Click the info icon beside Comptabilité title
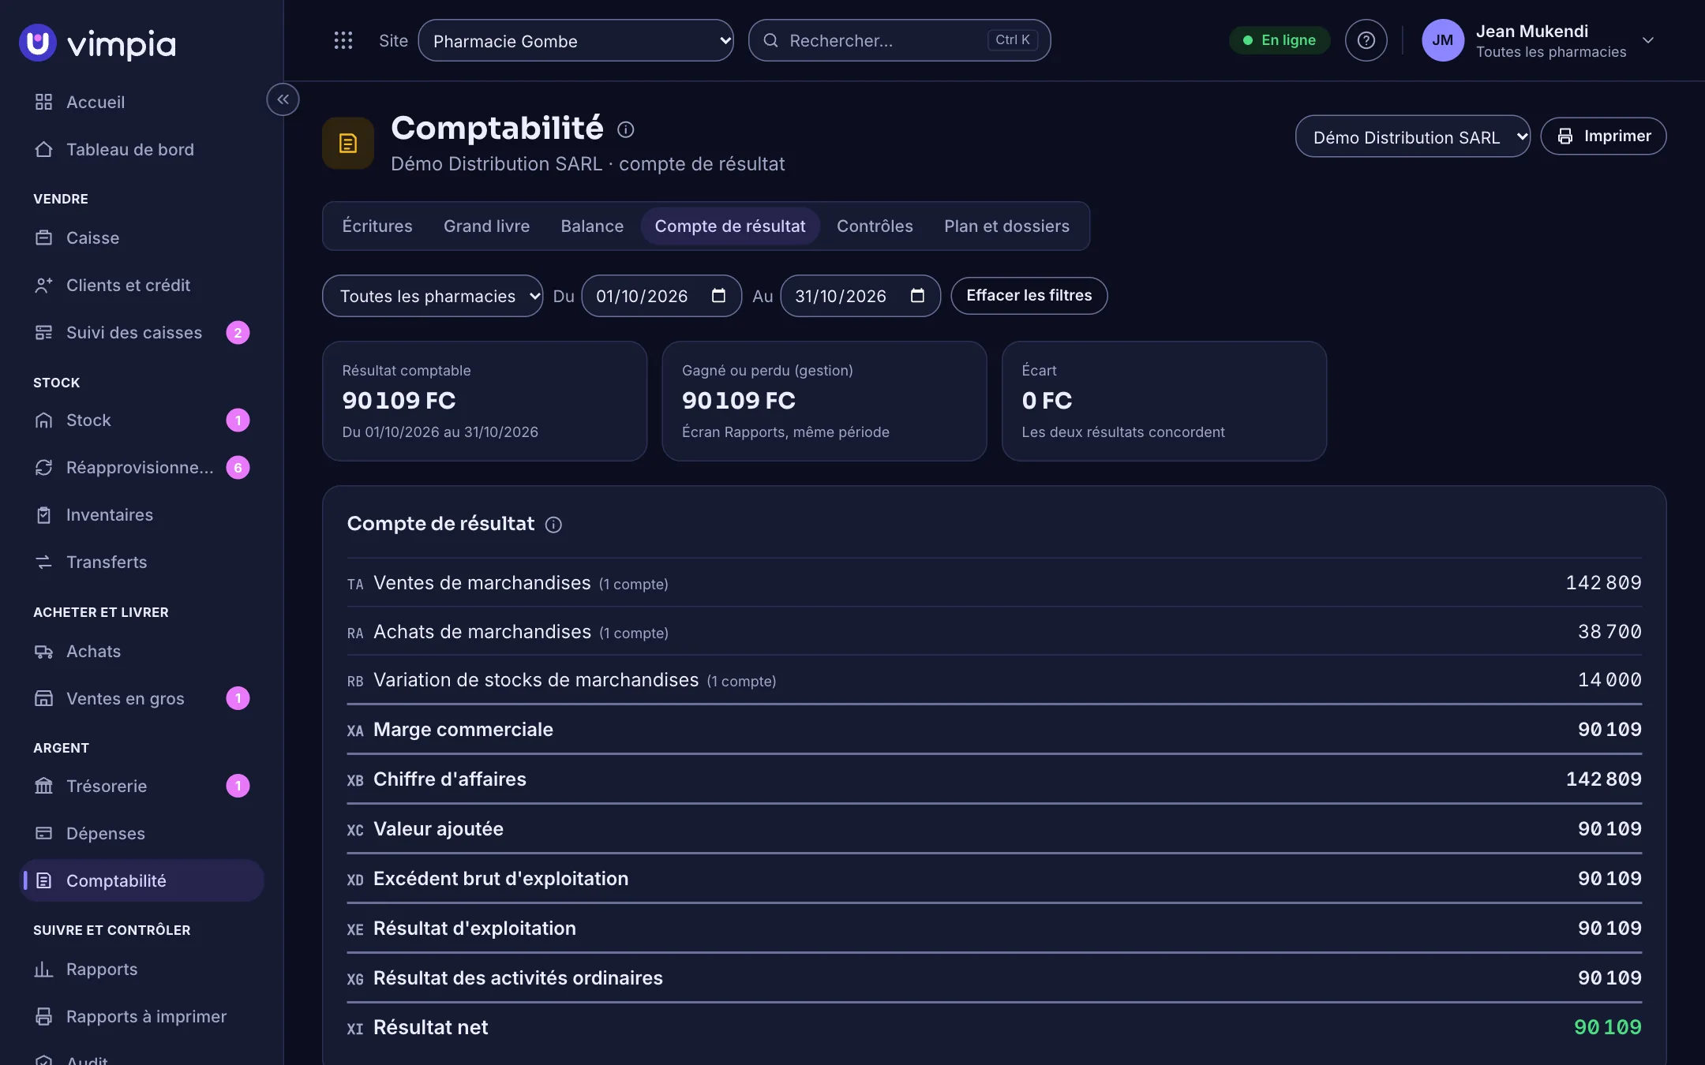Image resolution: width=1705 pixels, height=1065 pixels. click(625, 129)
